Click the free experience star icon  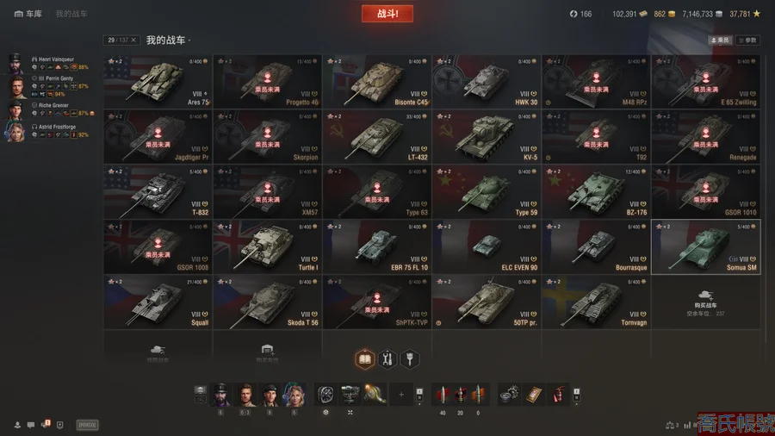(x=757, y=14)
